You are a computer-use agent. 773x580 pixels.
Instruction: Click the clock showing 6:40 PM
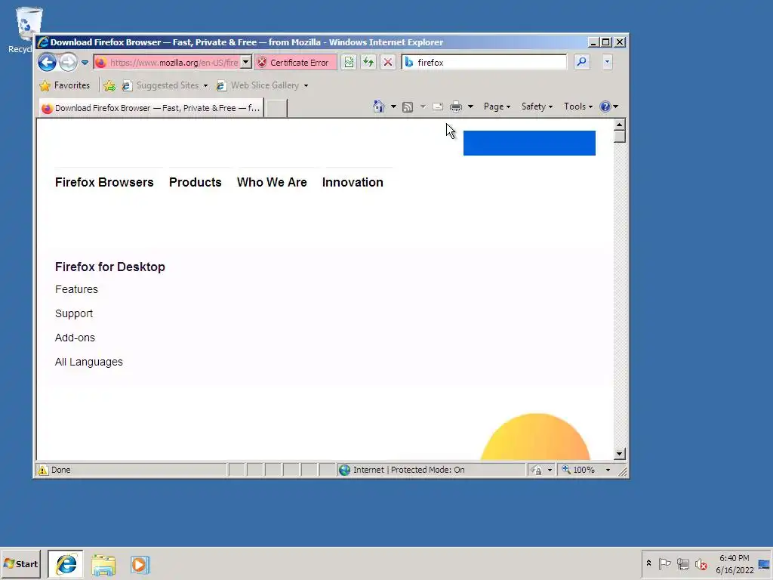[x=735, y=563]
